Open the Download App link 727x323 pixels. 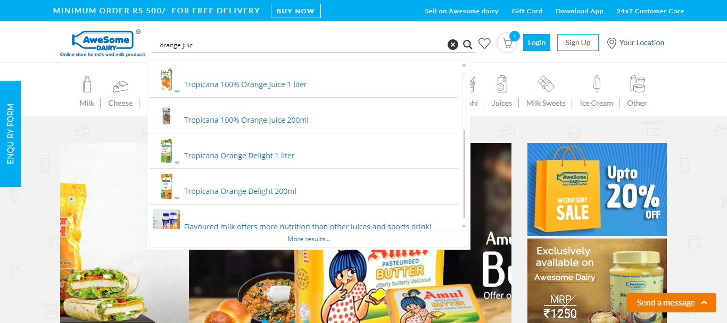pyautogui.click(x=580, y=11)
